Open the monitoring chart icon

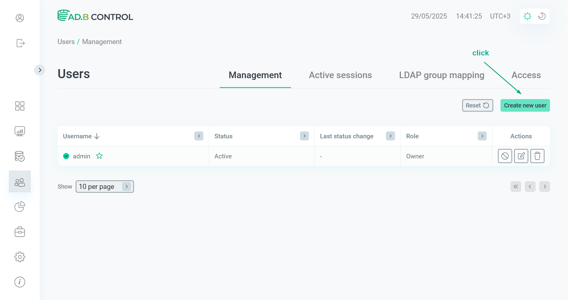point(20,131)
